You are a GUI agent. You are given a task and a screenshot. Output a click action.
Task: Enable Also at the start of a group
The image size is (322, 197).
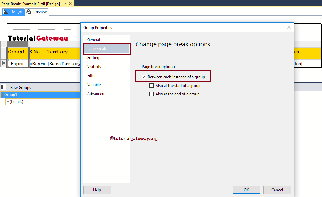pyautogui.click(x=152, y=86)
